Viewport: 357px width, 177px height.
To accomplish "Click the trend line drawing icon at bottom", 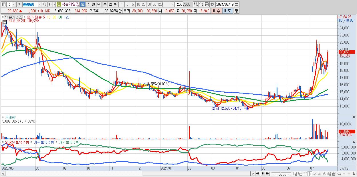I will coord(315,174).
